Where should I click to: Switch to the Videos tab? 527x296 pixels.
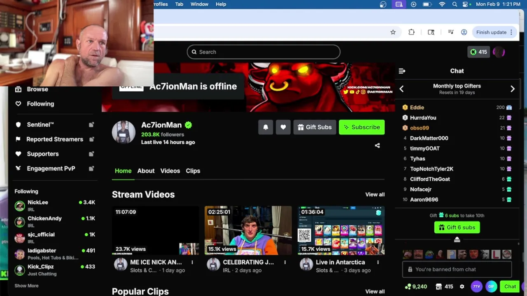pyautogui.click(x=170, y=171)
